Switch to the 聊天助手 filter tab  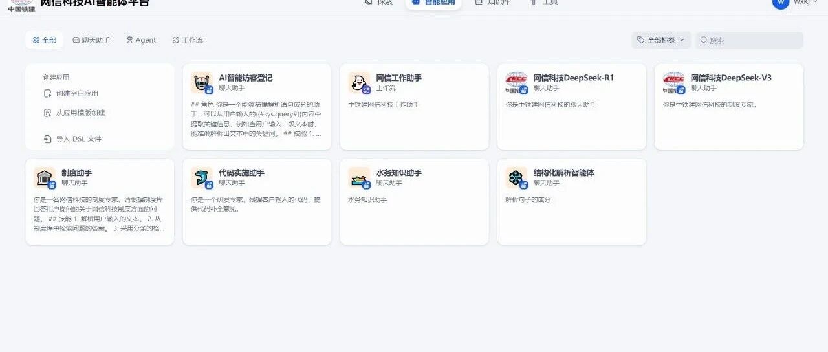91,40
